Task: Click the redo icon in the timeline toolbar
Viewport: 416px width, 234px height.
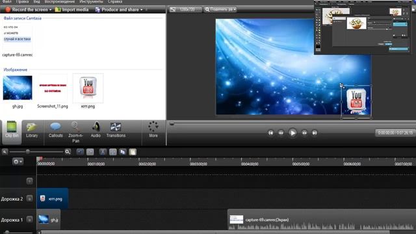Action: (90, 151)
